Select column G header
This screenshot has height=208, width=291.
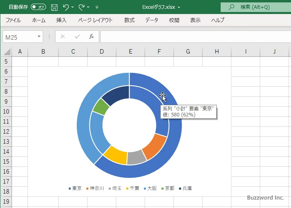(188, 52)
